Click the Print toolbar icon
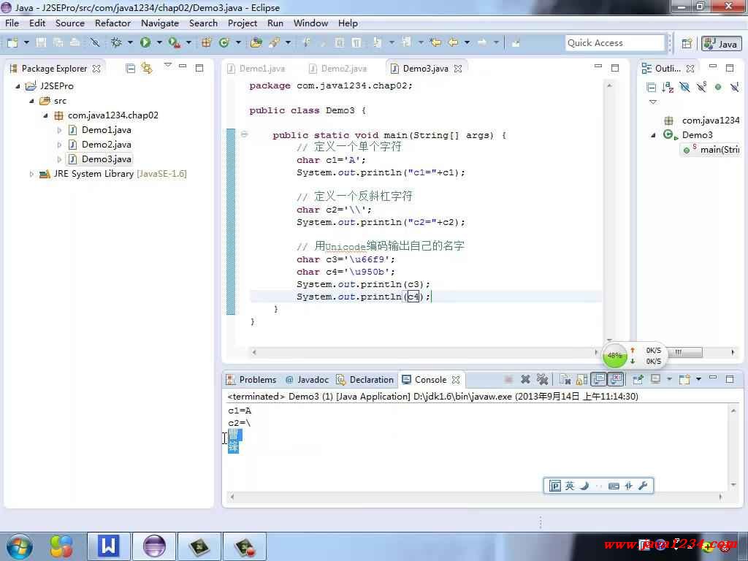The height and width of the screenshot is (561, 748). [x=75, y=43]
